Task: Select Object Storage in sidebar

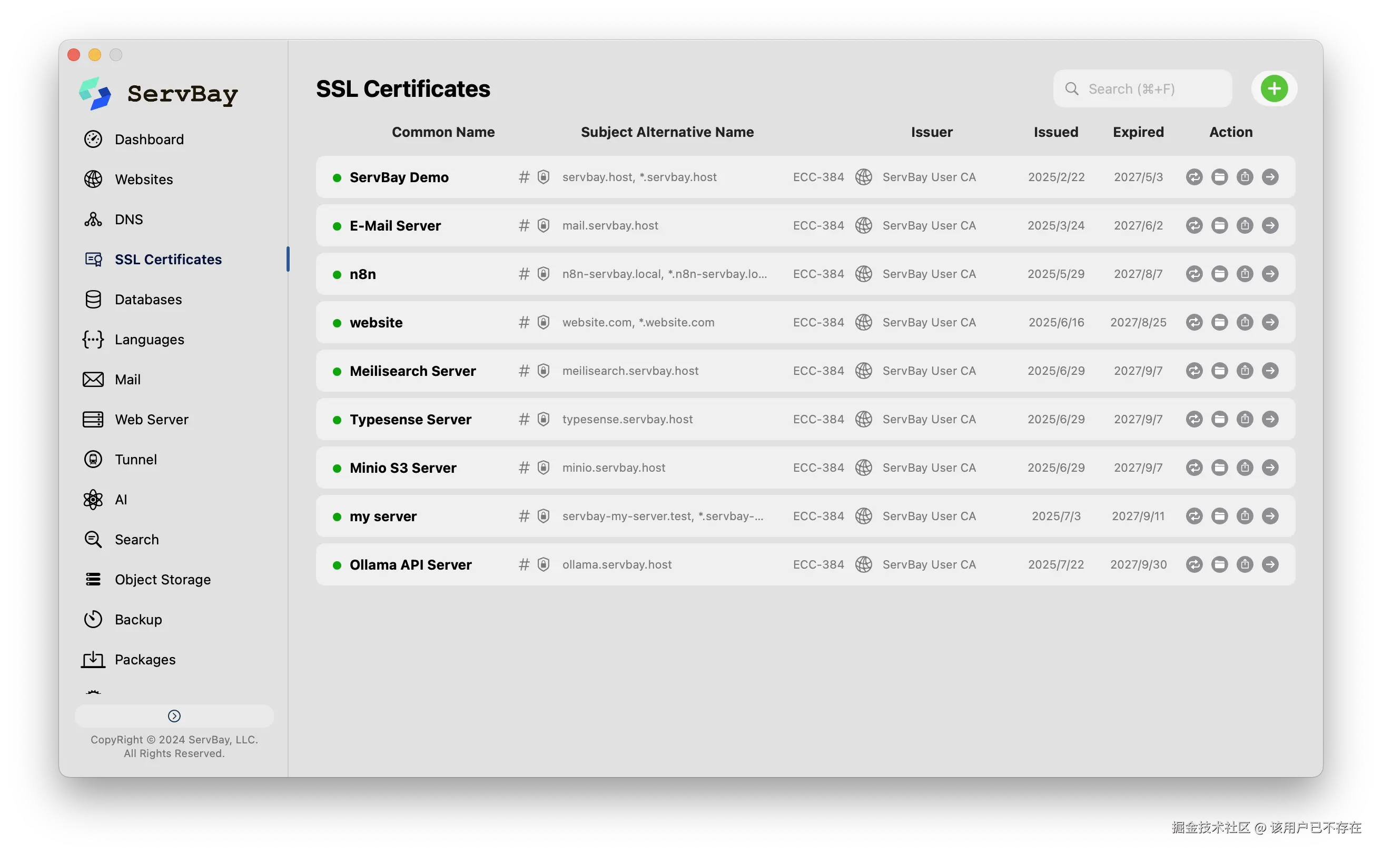Action: 162,580
